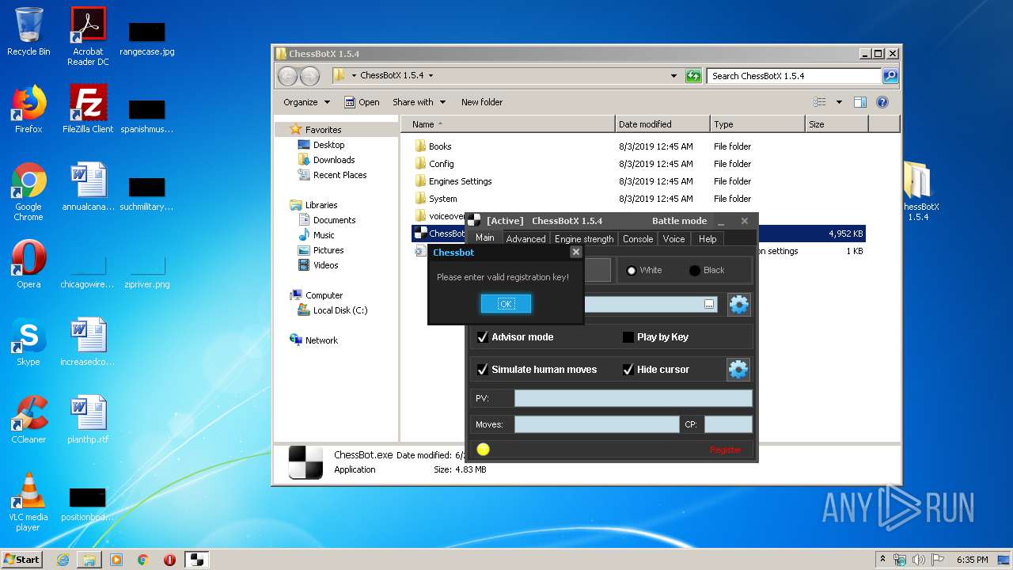Click the New folder button
The image size is (1013, 570).
coord(482,102)
